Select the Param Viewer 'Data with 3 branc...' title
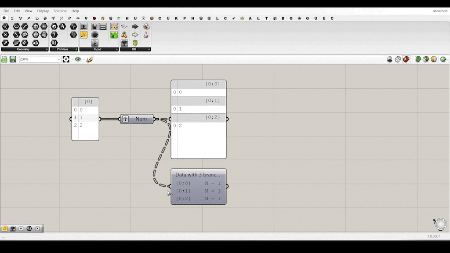This screenshot has height=253, width=450. [x=198, y=175]
